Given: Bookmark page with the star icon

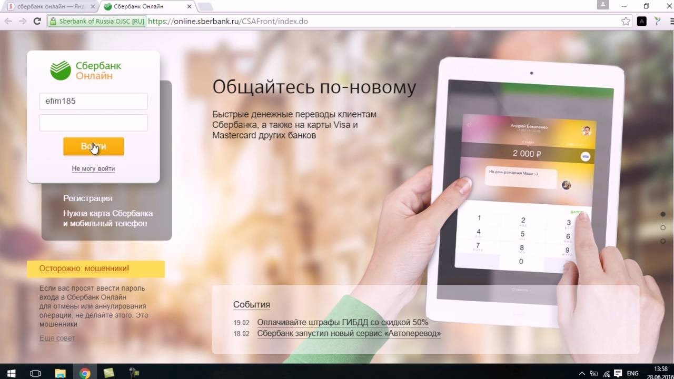Looking at the screenshot, I should 626,22.
